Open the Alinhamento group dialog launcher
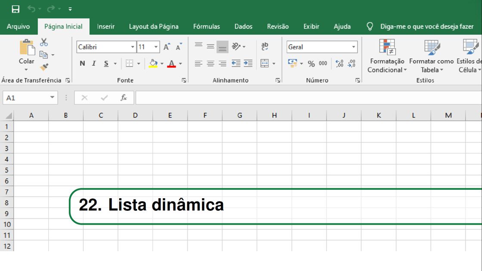482x271 pixels. (278, 80)
